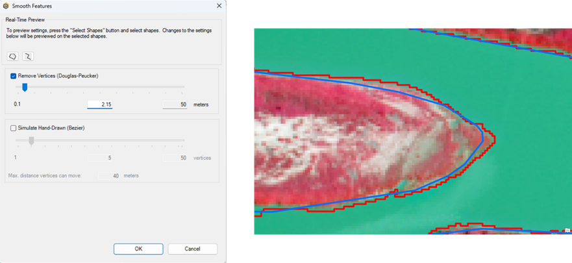572x263 pixels.
Task: Click the max distance 40 meters field
Action: 109,176
